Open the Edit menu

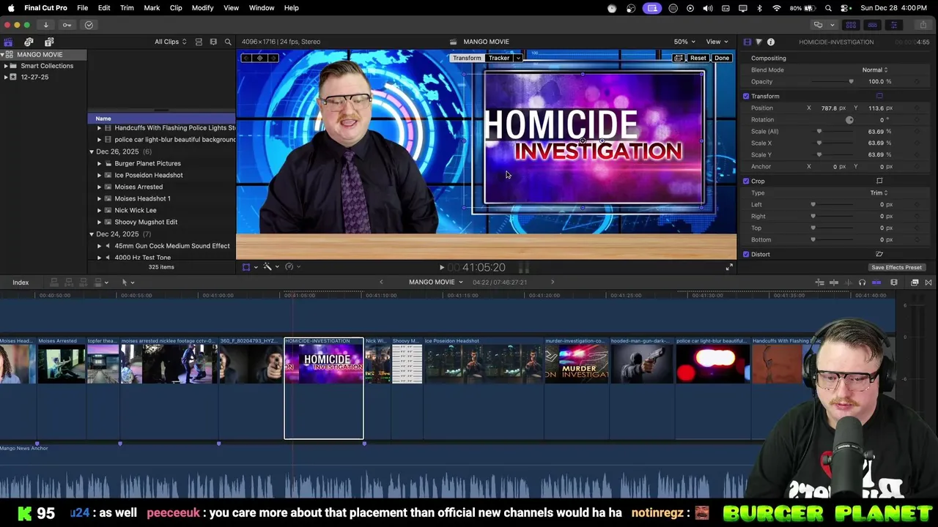pyautogui.click(x=104, y=7)
